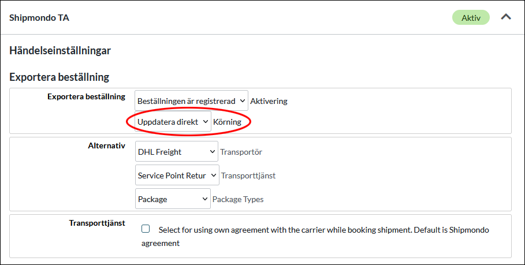This screenshot has width=525, height=265.
Task: Click the large 'Exportera beställning' section heading
Action: pos(59,77)
